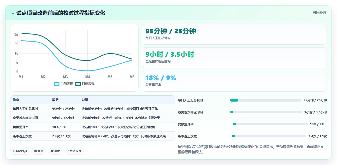337x165 pixels.
Task: Click 意见首次响应时间 table row label
Action: click(x=25, y=118)
